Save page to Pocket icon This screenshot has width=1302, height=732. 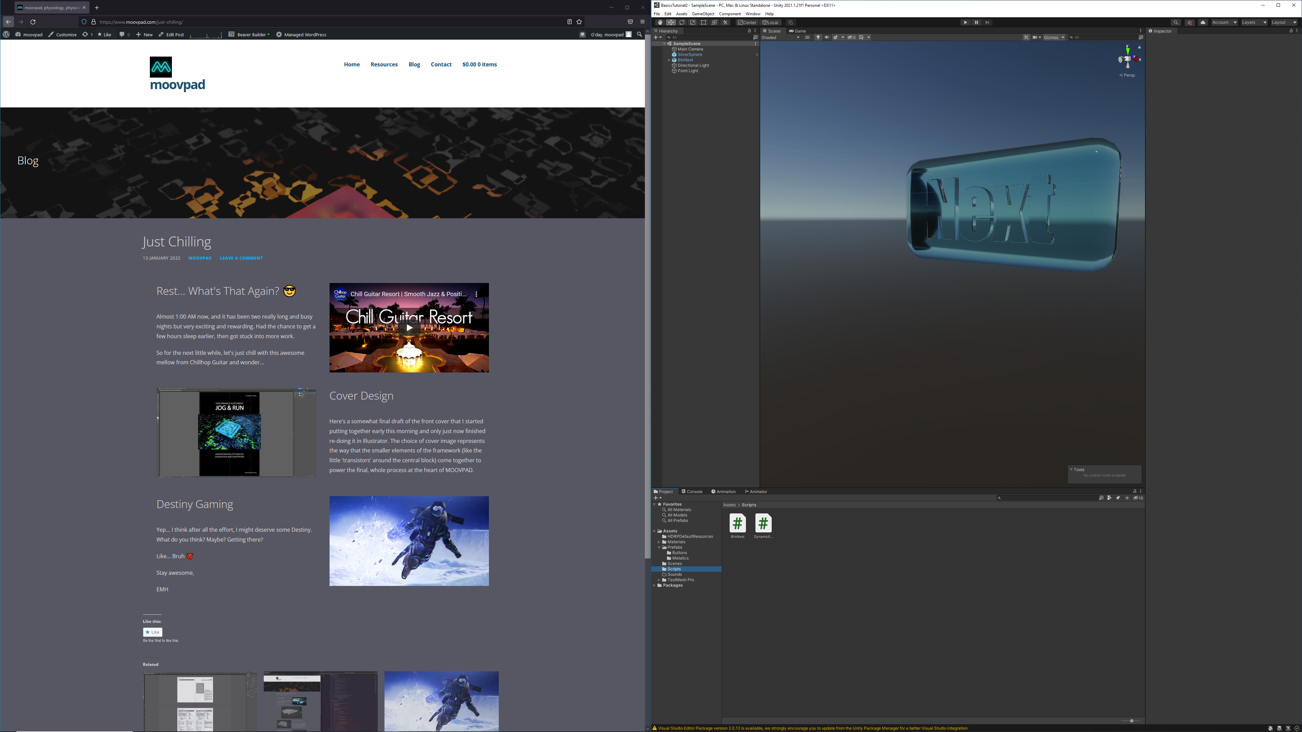[630, 22]
